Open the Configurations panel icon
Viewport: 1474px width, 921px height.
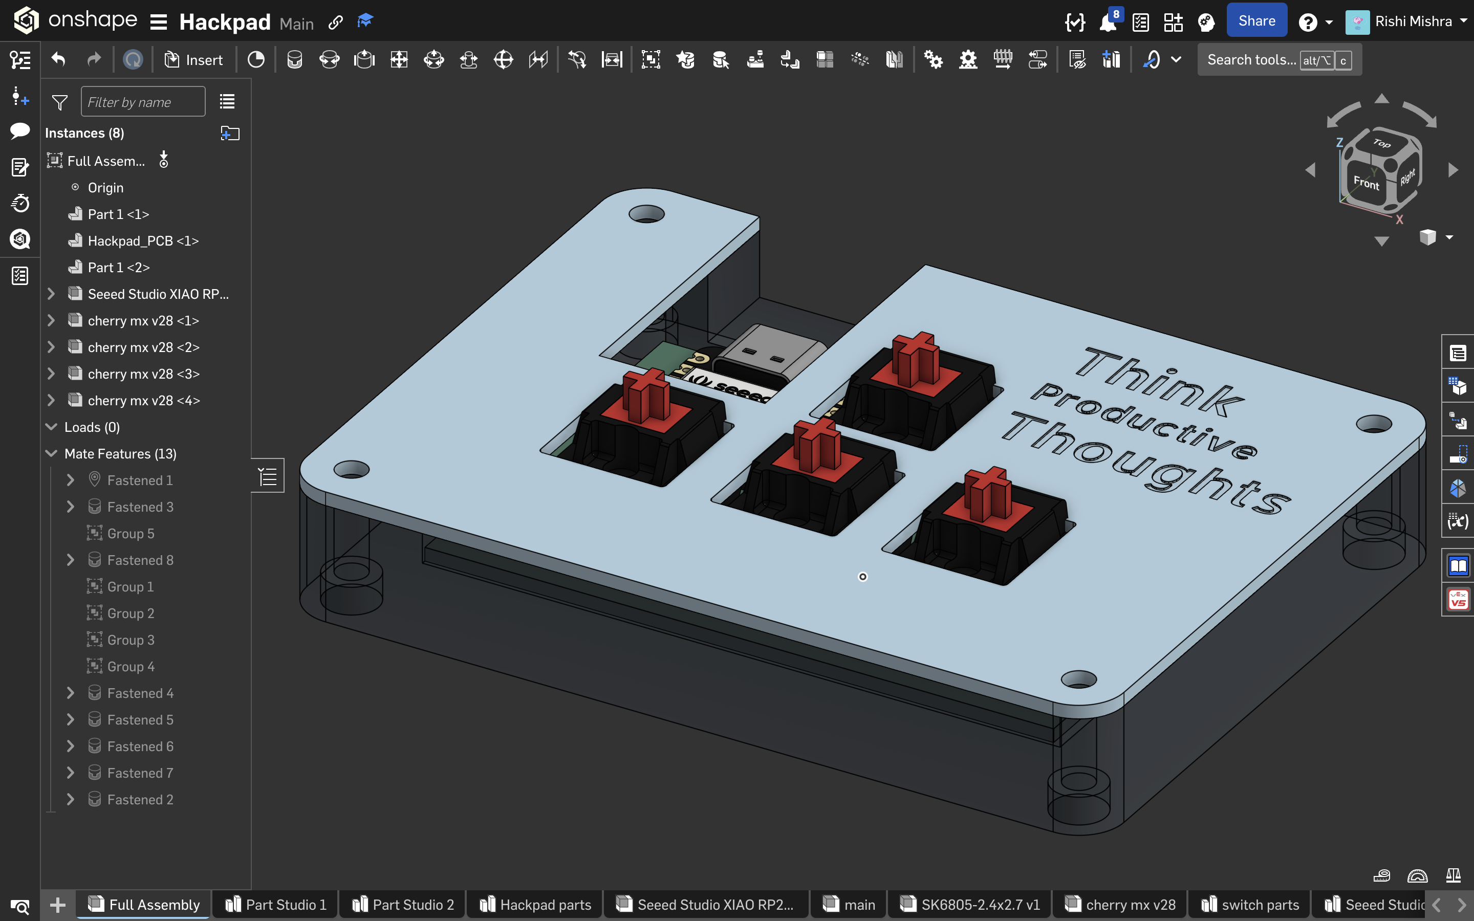(x=1458, y=387)
